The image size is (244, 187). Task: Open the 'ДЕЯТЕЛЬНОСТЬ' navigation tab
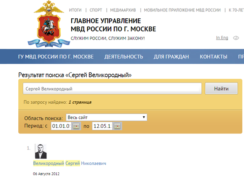pyautogui.click(x=124, y=57)
